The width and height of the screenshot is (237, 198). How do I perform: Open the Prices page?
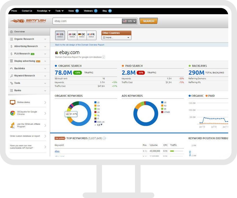tap(14, 11)
